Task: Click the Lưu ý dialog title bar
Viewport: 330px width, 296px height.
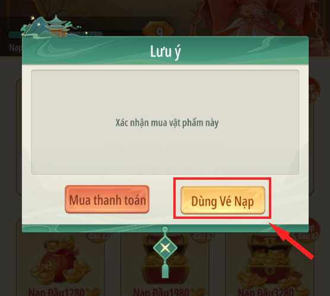Action: tap(165, 50)
